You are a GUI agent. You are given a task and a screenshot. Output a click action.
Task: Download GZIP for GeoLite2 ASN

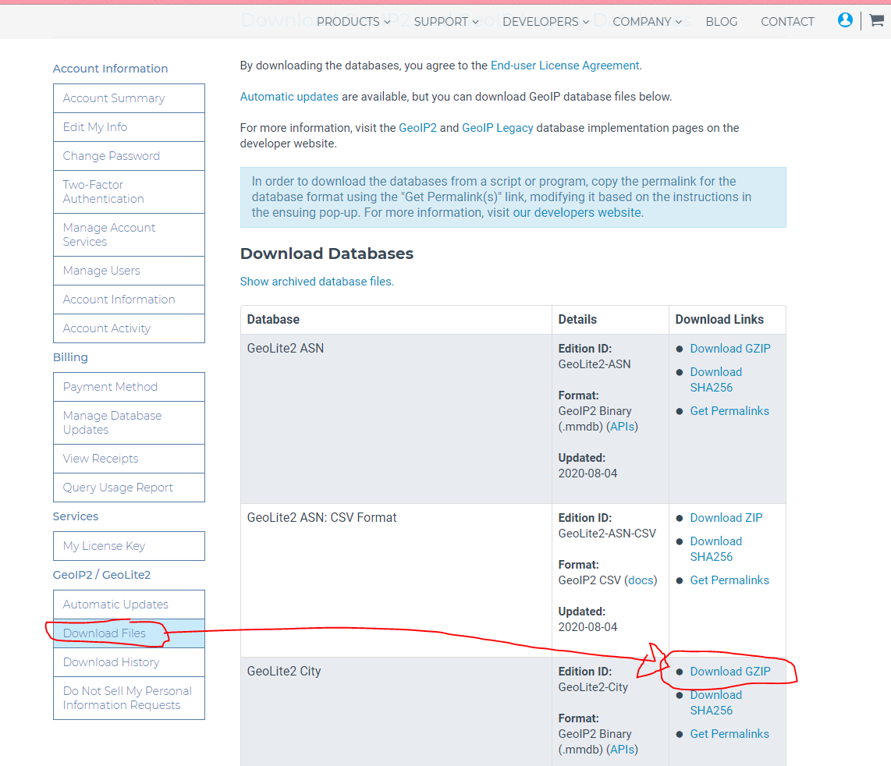[x=730, y=349]
